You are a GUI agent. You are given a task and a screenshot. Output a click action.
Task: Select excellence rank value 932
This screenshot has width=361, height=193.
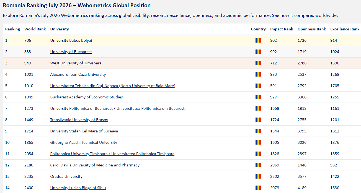[x=334, y=165]
